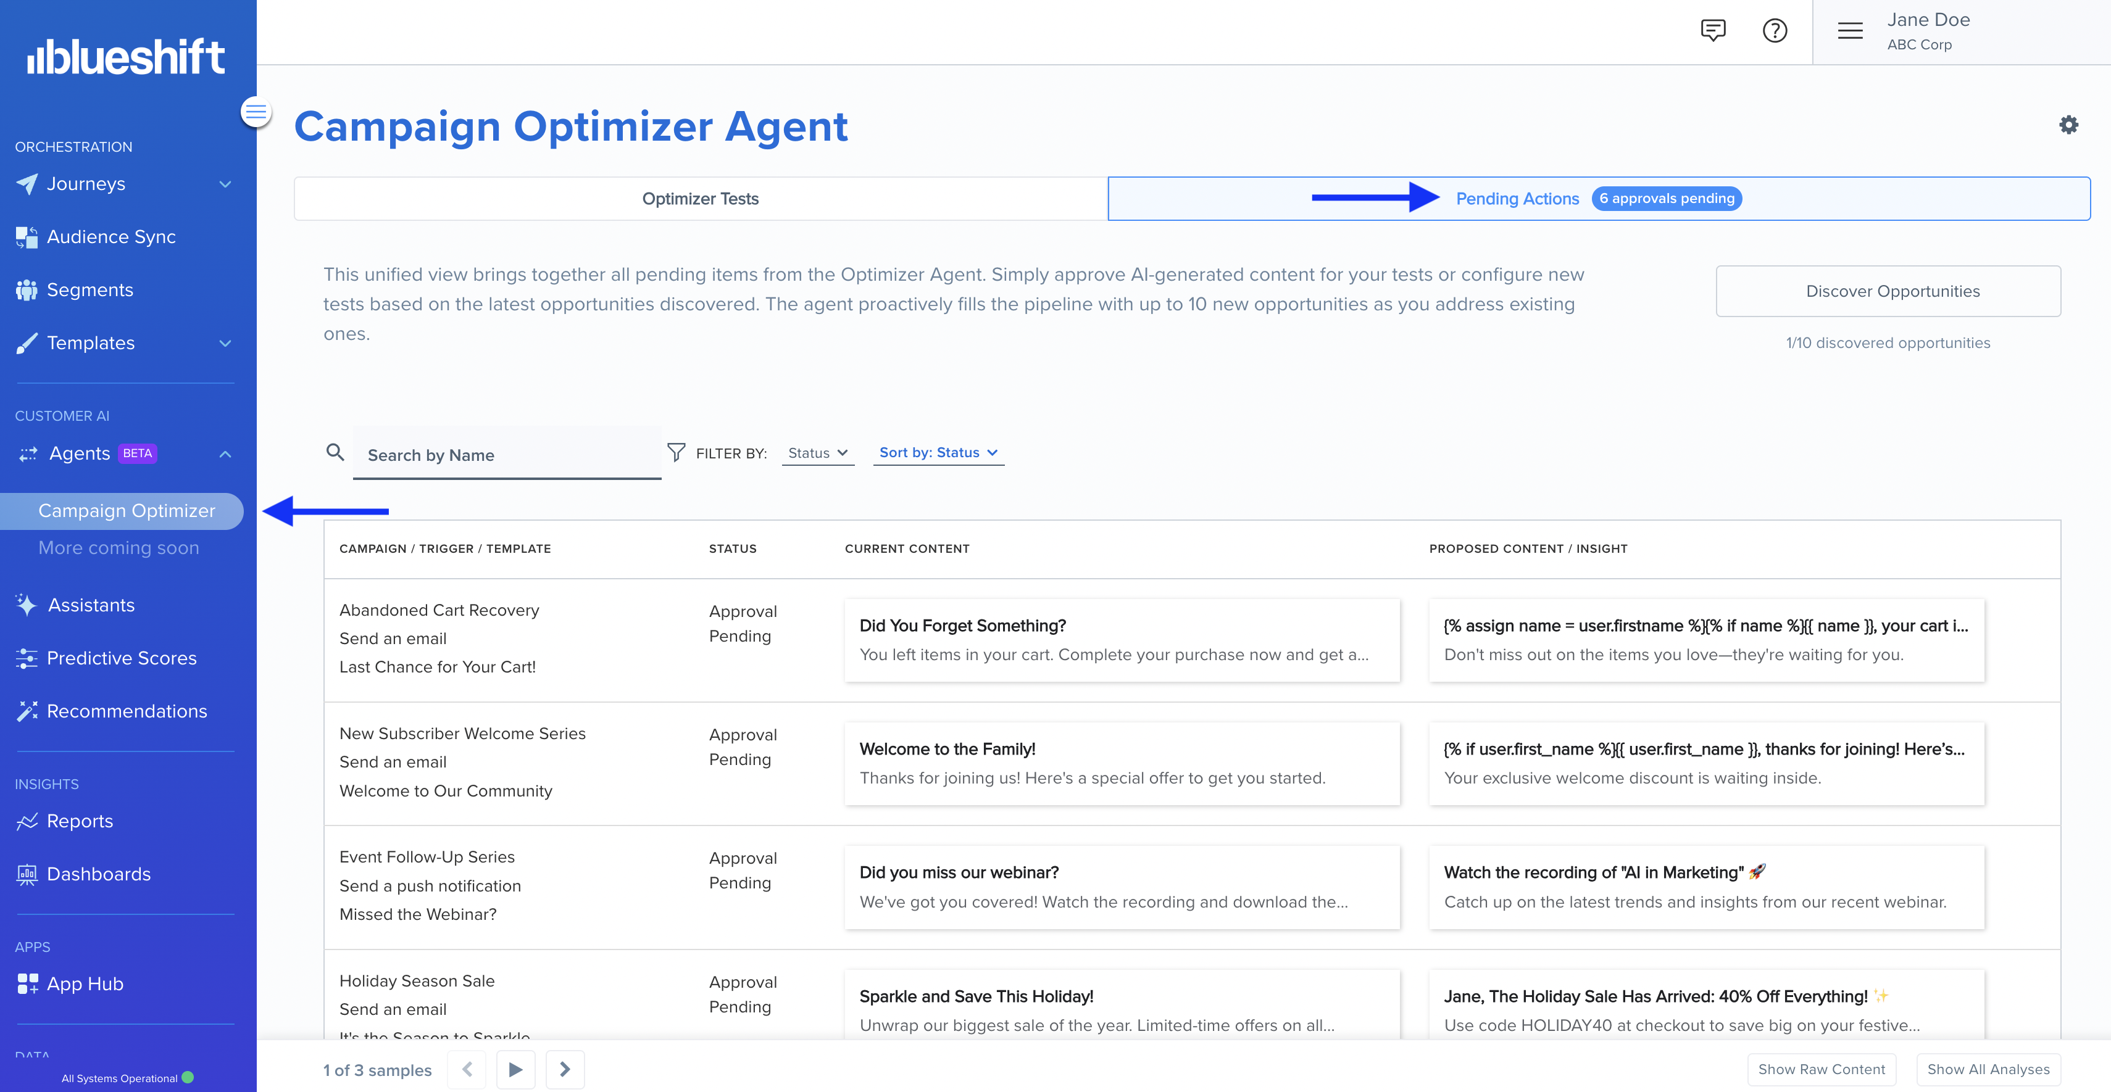Screen dimensions: 2111x1092
Task: Switch to the Optimizer Tests tab
Action: tap(700, 198)
